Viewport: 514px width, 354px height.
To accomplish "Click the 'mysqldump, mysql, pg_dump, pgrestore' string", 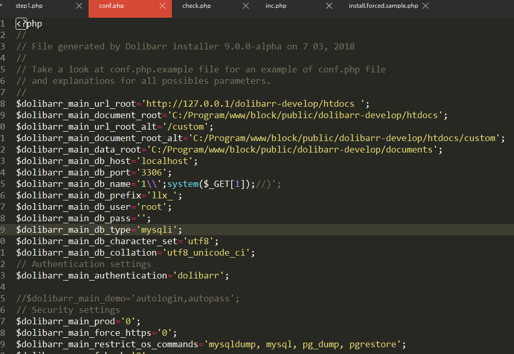I will tap(302, 345).
